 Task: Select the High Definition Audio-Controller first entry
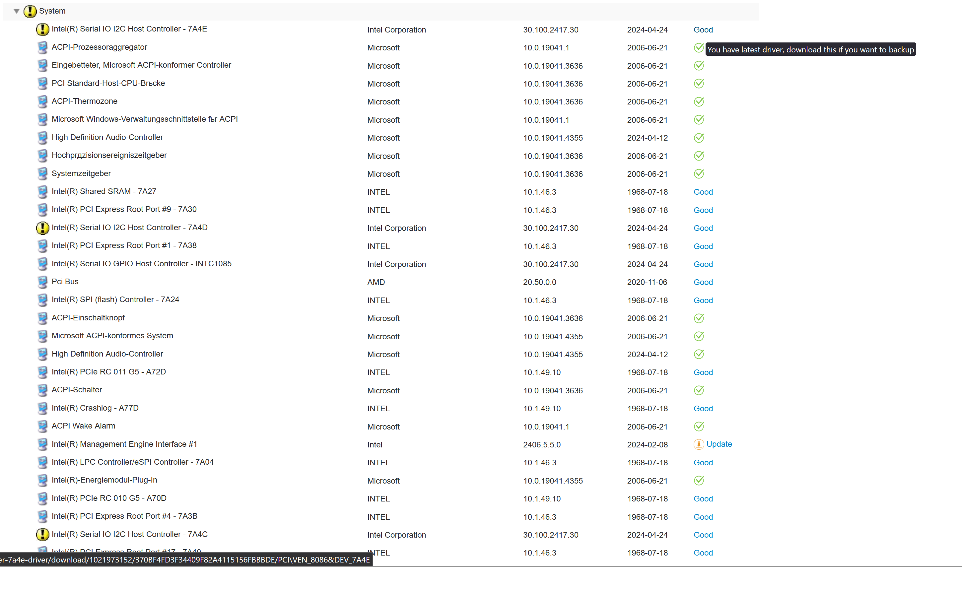[x=107, y=137]
